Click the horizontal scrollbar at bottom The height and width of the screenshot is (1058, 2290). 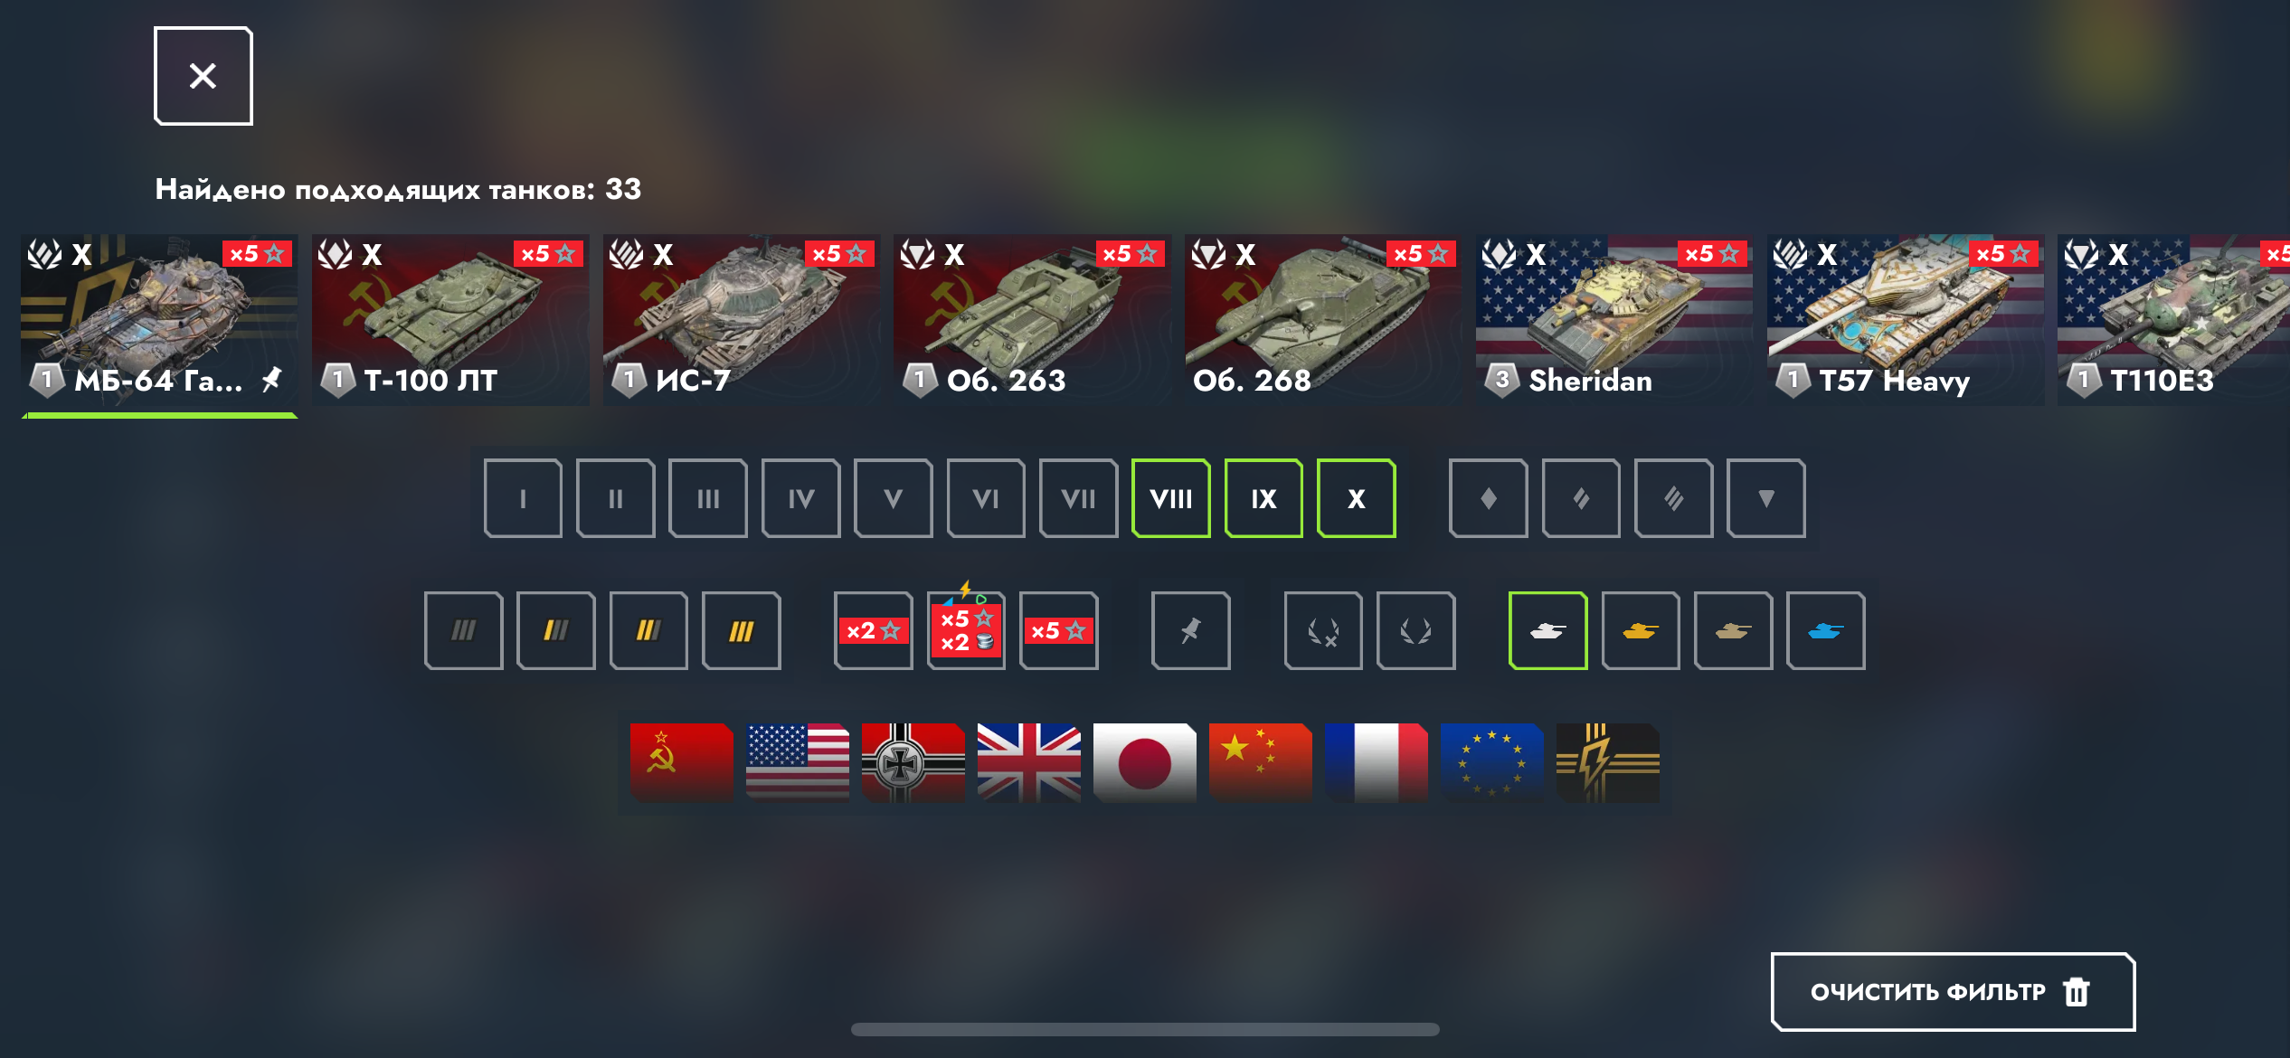pyautogui.click(x=1145, y=1029)
